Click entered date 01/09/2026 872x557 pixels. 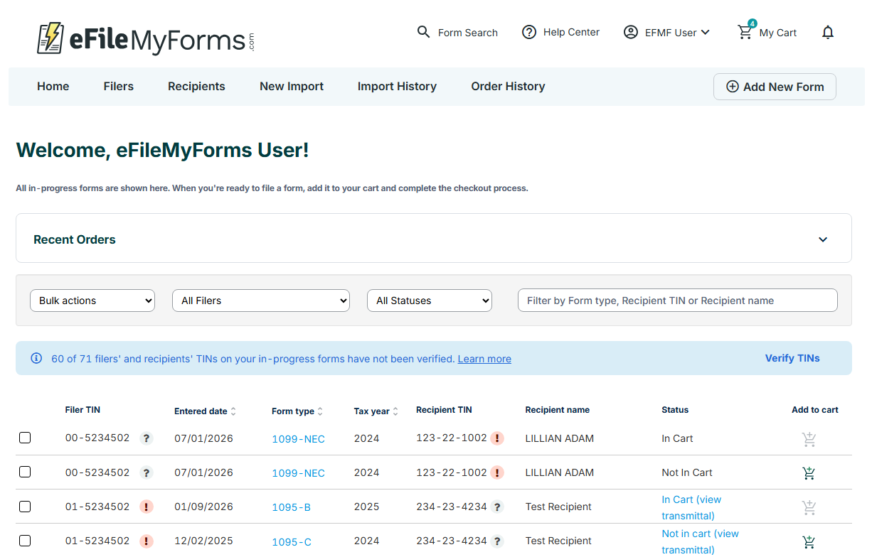203,507
